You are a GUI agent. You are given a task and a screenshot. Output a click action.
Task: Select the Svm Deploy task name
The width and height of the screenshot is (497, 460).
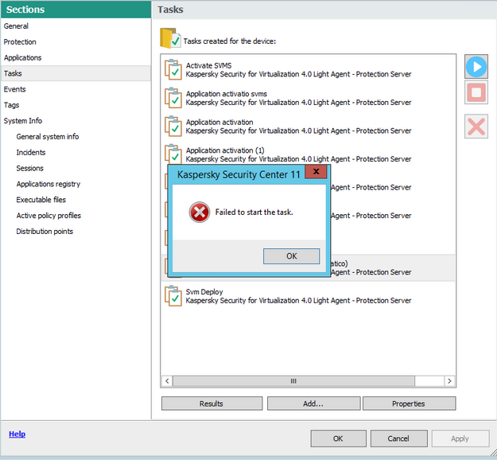(x=204, y=292)
